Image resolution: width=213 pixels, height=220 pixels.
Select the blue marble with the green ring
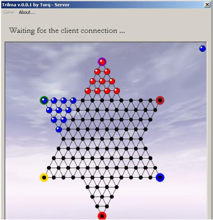[44, 100]
